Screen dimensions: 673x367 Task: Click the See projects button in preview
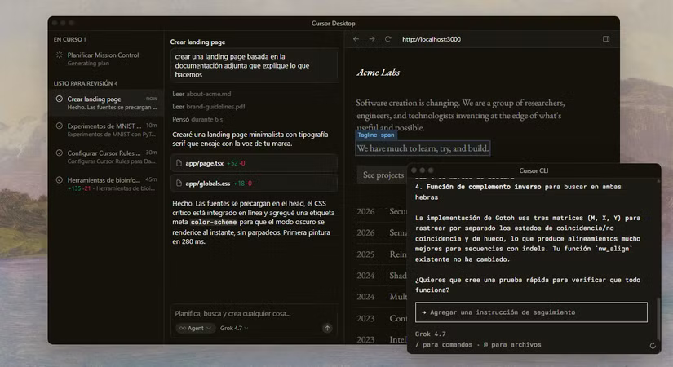click(x=383, y=175)
